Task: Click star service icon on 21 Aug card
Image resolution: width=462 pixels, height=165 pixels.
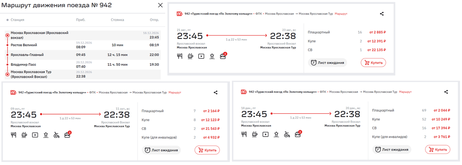Action: click(x=212, y=56)
